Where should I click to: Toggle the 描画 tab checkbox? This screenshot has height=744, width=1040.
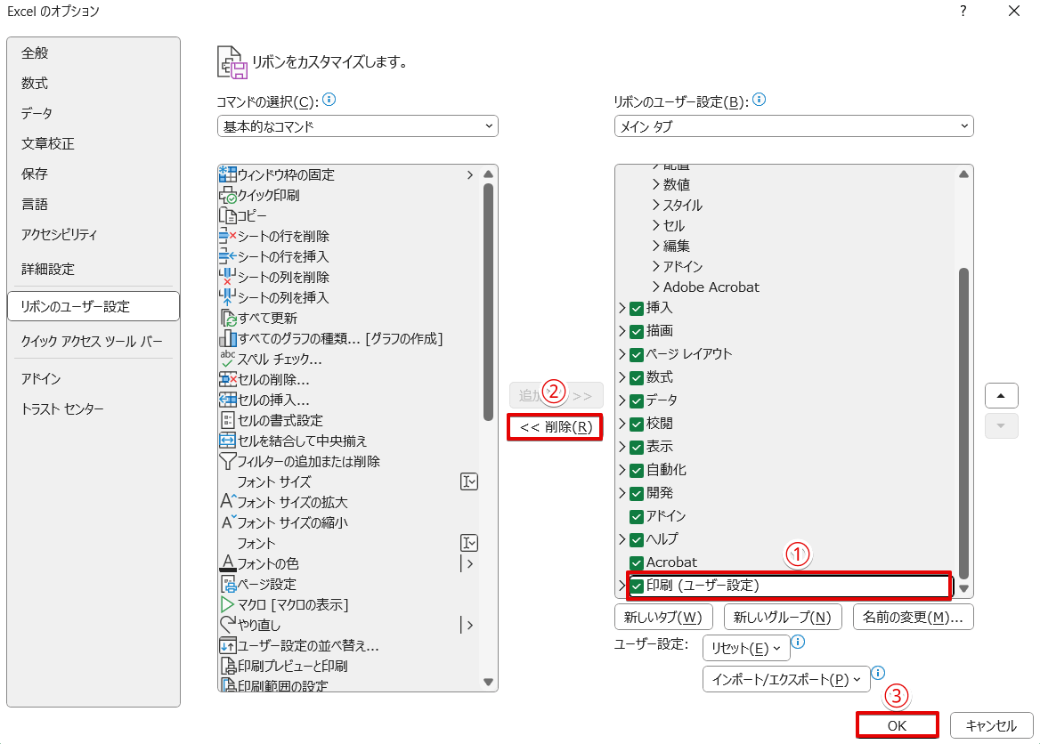tap(638, 330)
